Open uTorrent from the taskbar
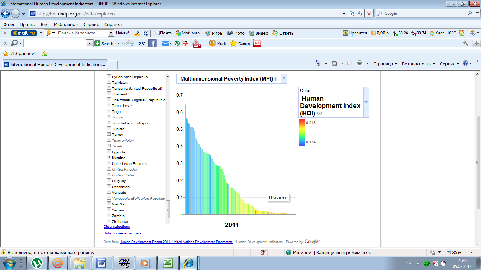Screen dimensions: 481x270 [x=36, y=263]
